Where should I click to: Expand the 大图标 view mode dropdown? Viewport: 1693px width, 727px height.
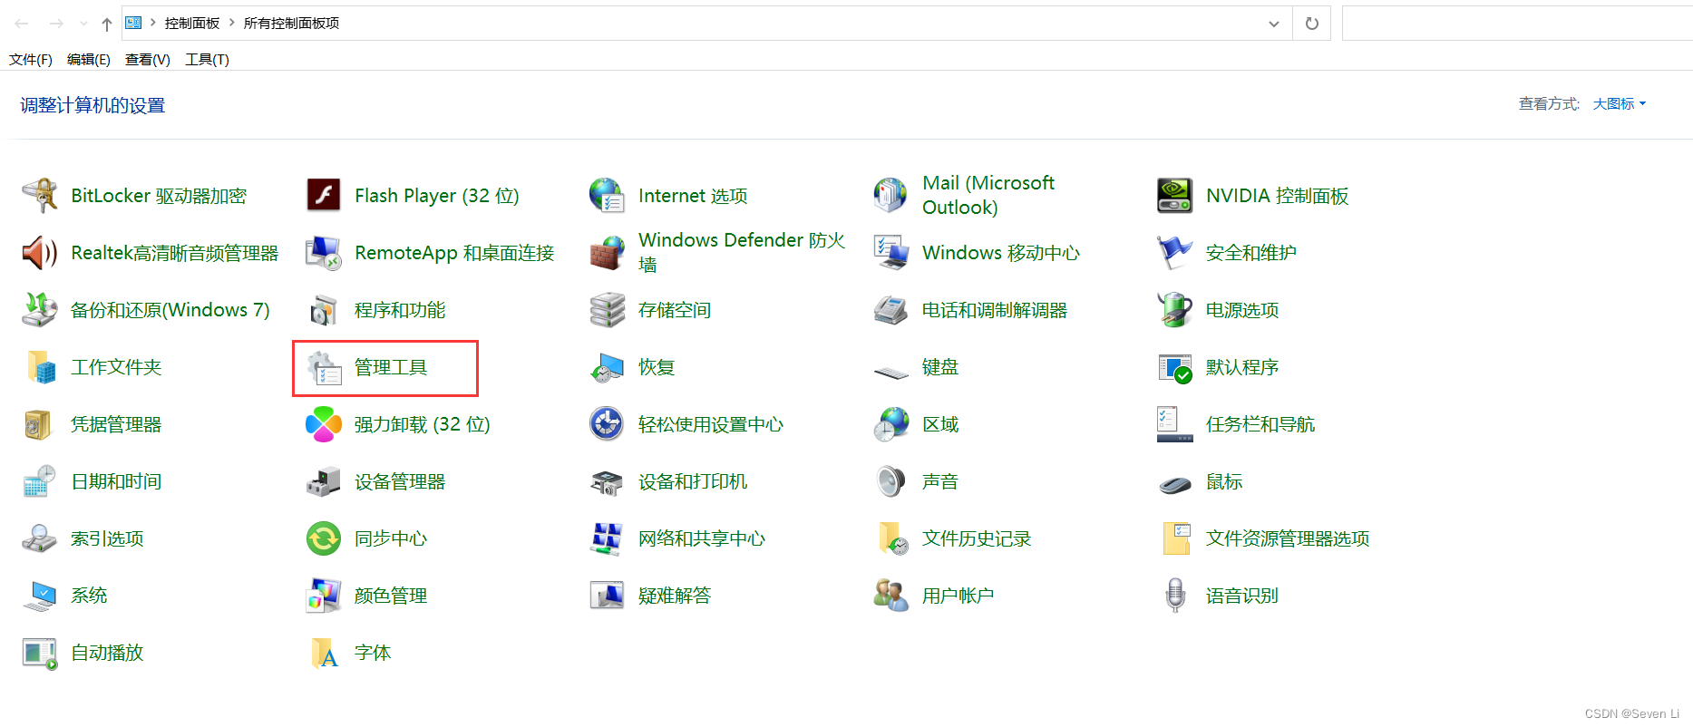[x=1620, y=104]
